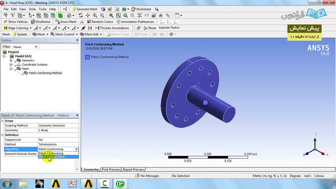
Task: Open the Edge Coloring dropdown
Action: (x=18, y=28)
